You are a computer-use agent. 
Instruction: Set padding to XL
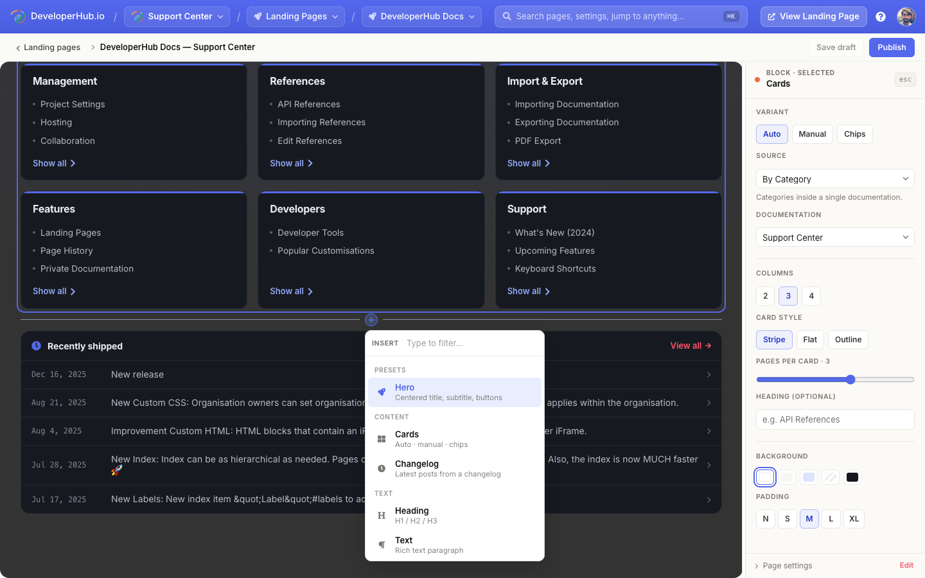(x=854, y=519)
